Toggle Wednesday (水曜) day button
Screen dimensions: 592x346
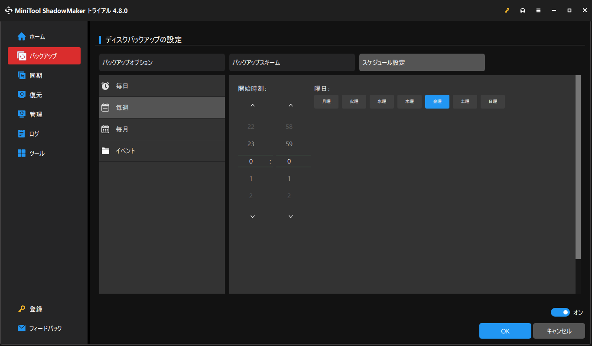[x=382, y=102]
